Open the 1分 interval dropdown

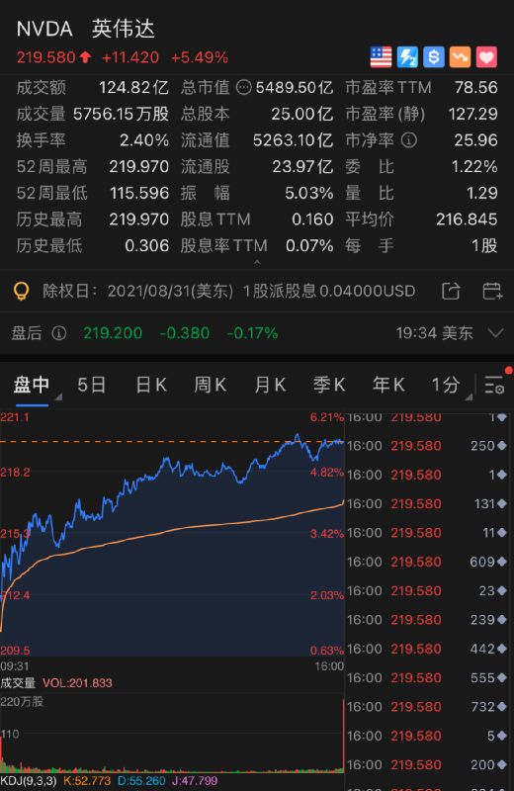pyautogui.click(x=452, y=386)
